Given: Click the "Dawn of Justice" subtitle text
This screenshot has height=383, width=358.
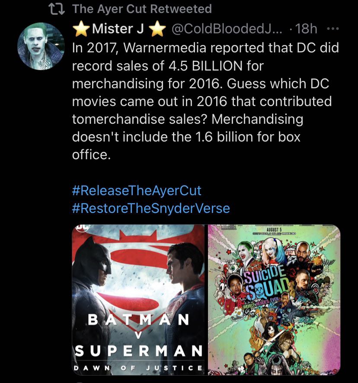Looking at the screenshot, I should pos(138,368).
